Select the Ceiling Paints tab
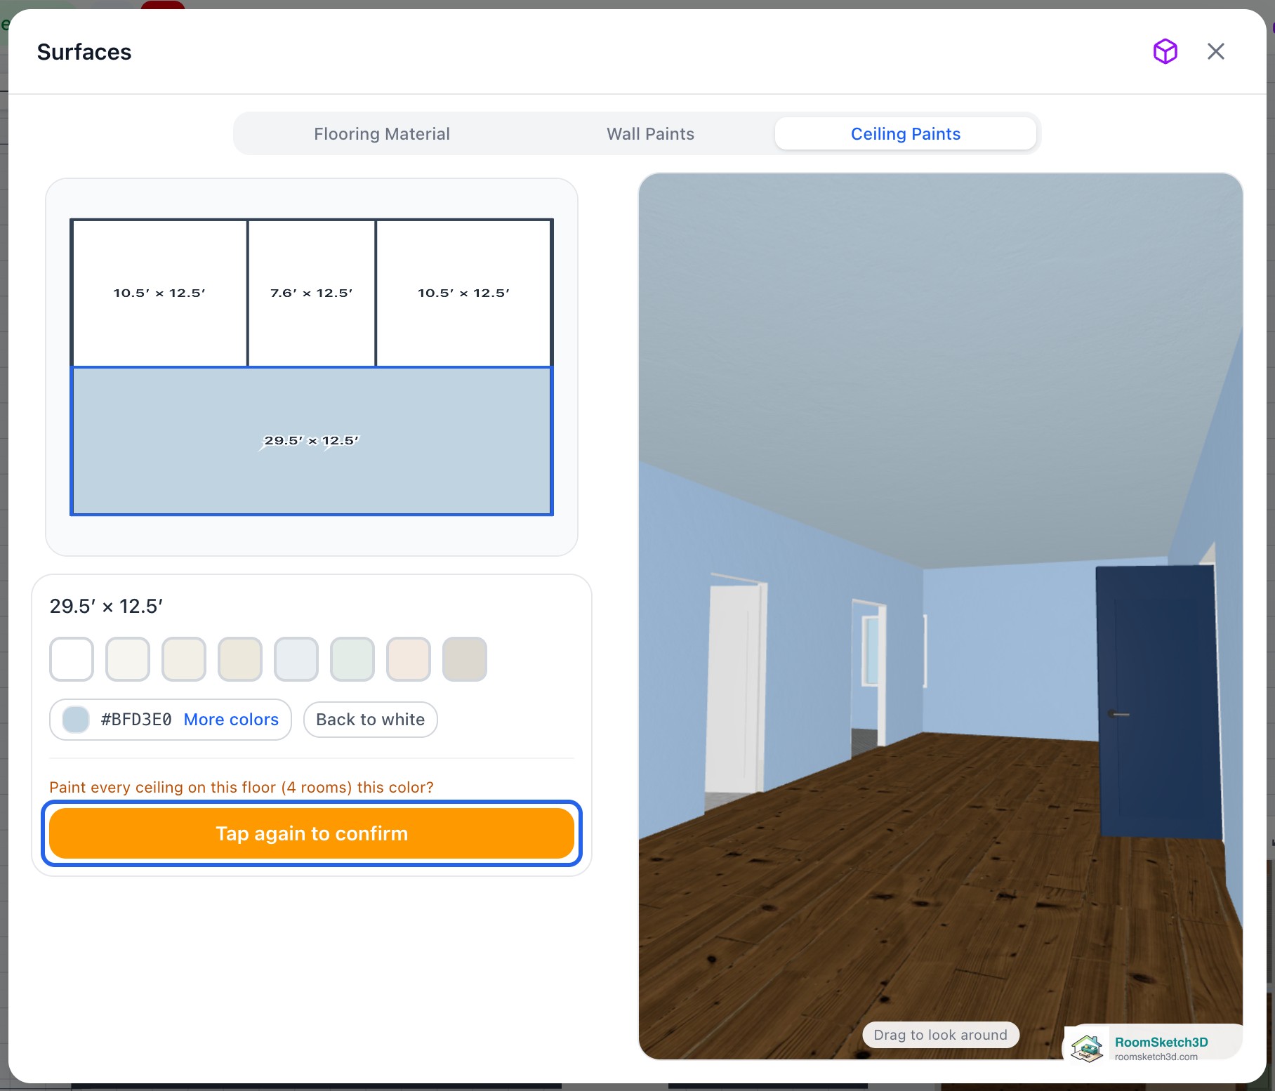 point(905,133)
